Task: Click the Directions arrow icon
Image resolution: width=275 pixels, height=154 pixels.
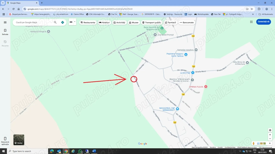Action: [62, 22]
